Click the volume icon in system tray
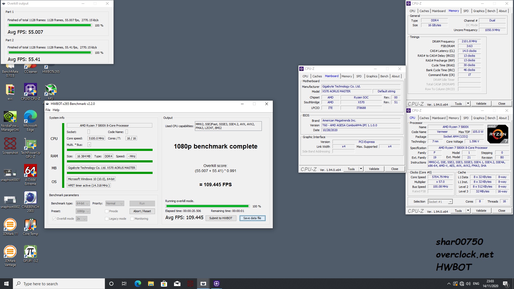Viewport: 514px width, 289px height. (x=468, y=284)
